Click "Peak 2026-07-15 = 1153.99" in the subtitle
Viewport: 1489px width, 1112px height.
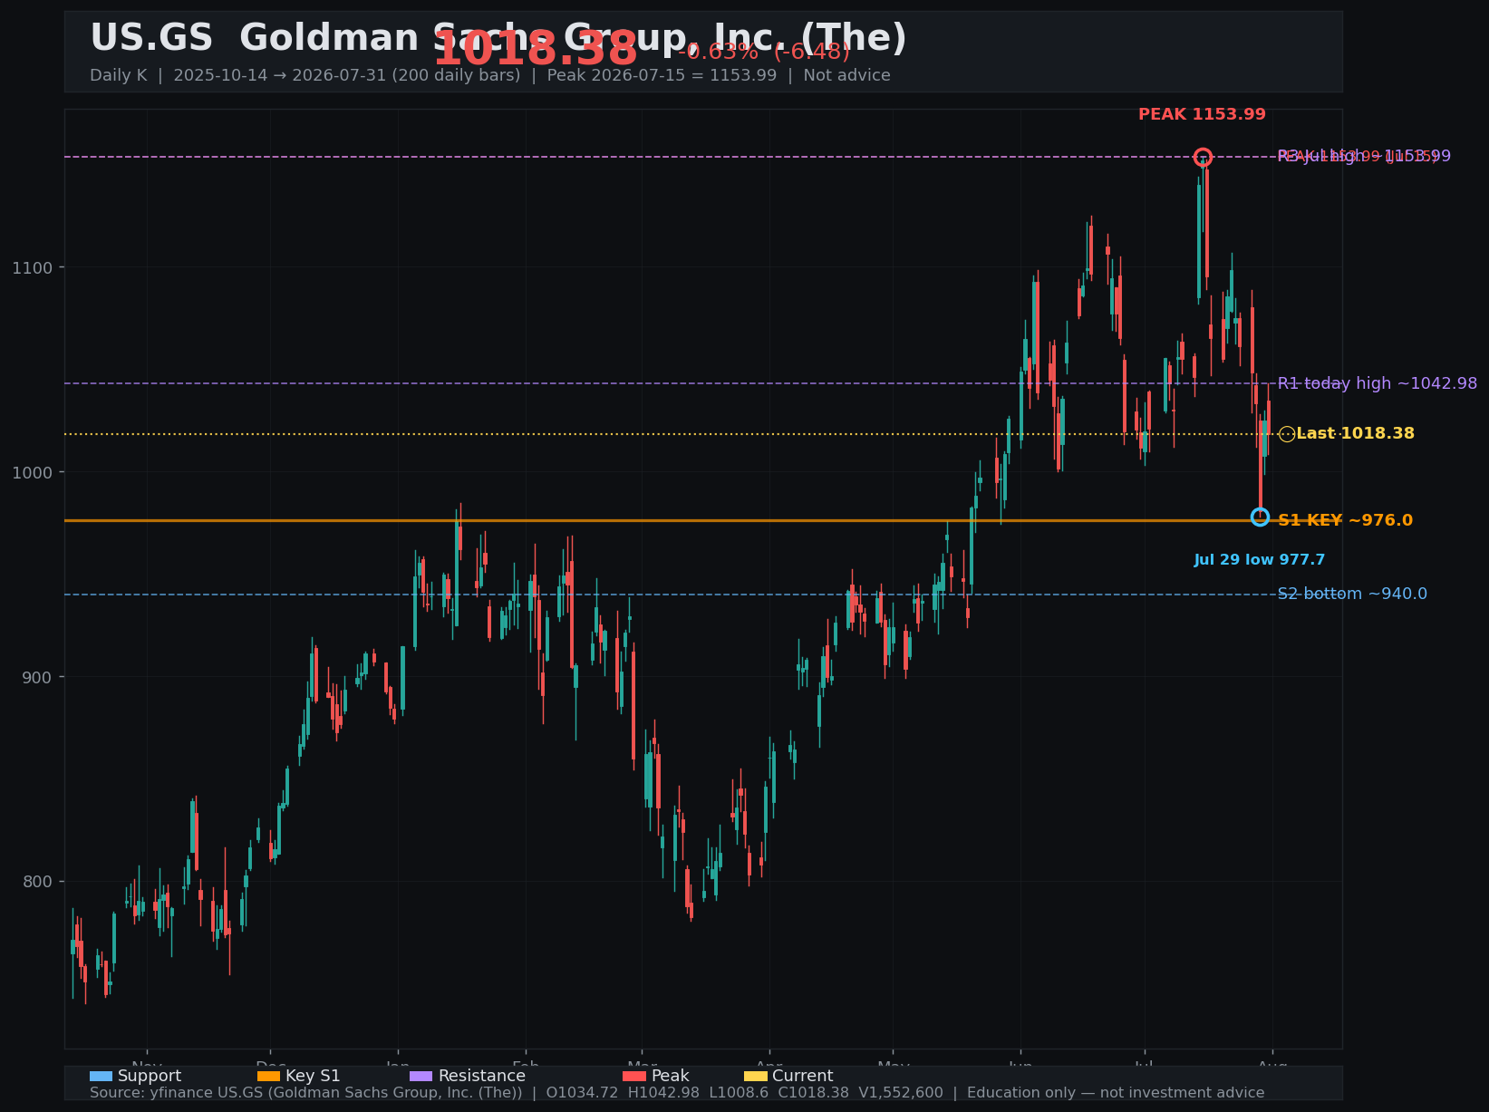(662, 75)
